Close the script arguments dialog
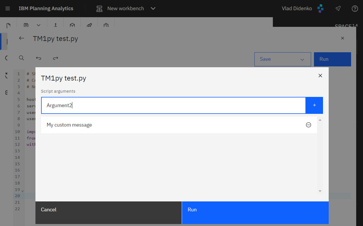 tap(320, 75)
